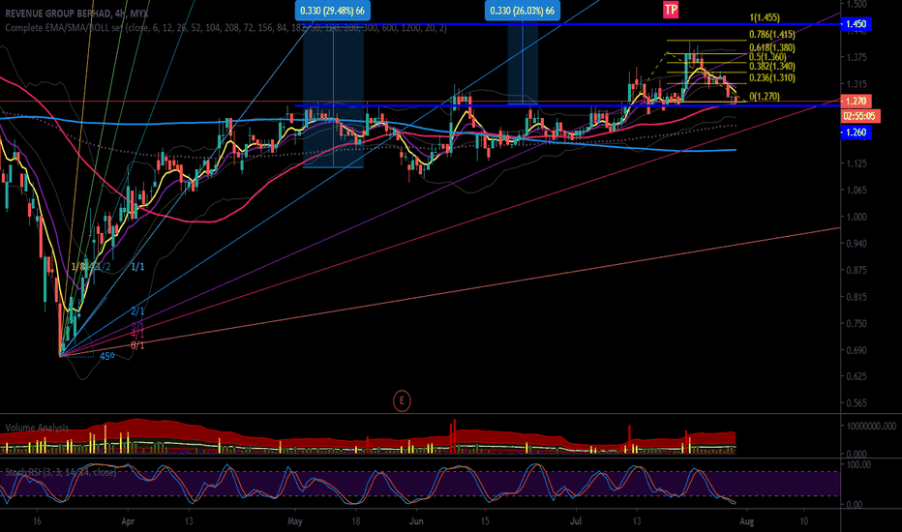Screen dimensions: 902x532
Task: Click the '1.125' price axis value
Action: 857,163
